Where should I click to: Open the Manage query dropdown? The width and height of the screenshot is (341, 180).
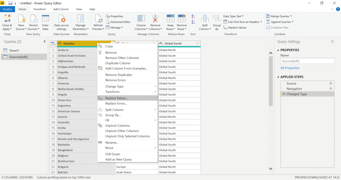[114, 28]
